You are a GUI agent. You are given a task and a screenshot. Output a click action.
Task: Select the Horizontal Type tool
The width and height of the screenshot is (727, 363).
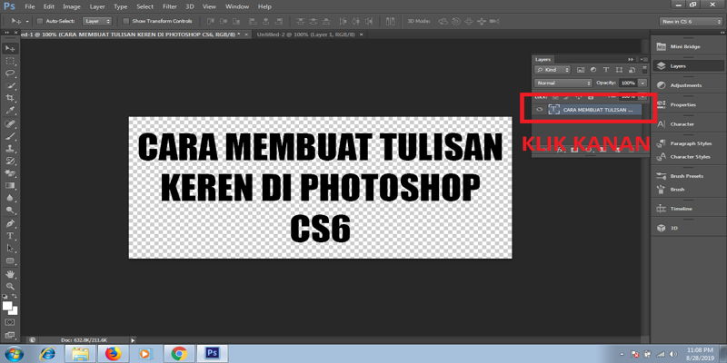(10, 236)
